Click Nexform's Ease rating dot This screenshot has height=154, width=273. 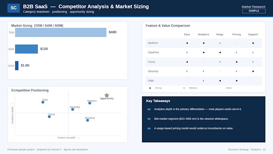187,43
